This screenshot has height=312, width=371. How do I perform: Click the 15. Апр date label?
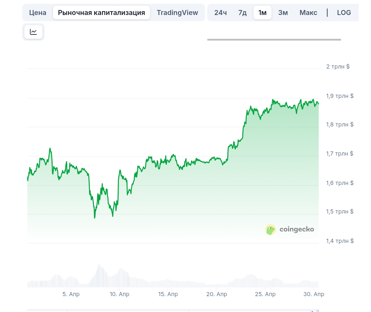168,294
